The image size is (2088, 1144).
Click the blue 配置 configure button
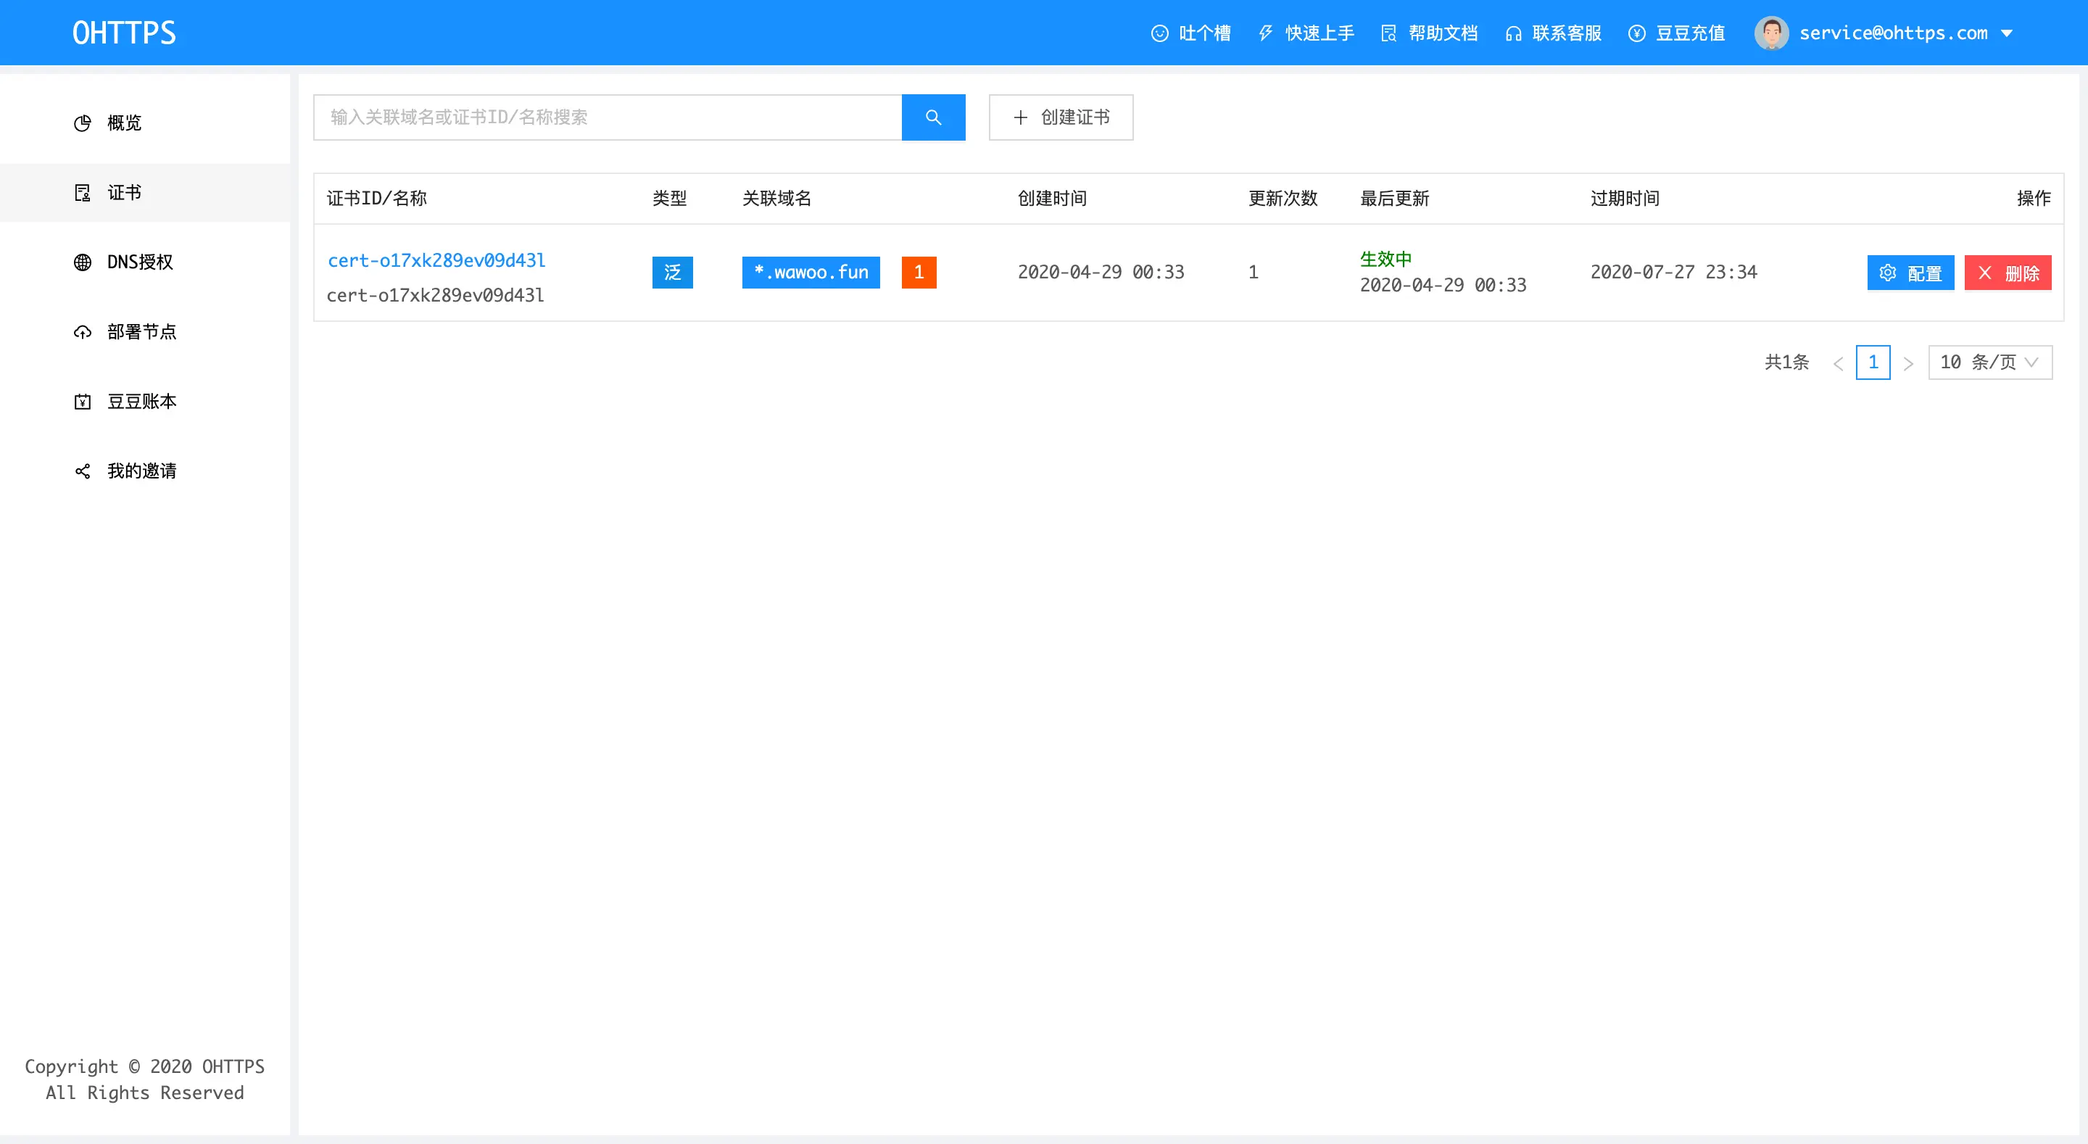[1910, 273]
